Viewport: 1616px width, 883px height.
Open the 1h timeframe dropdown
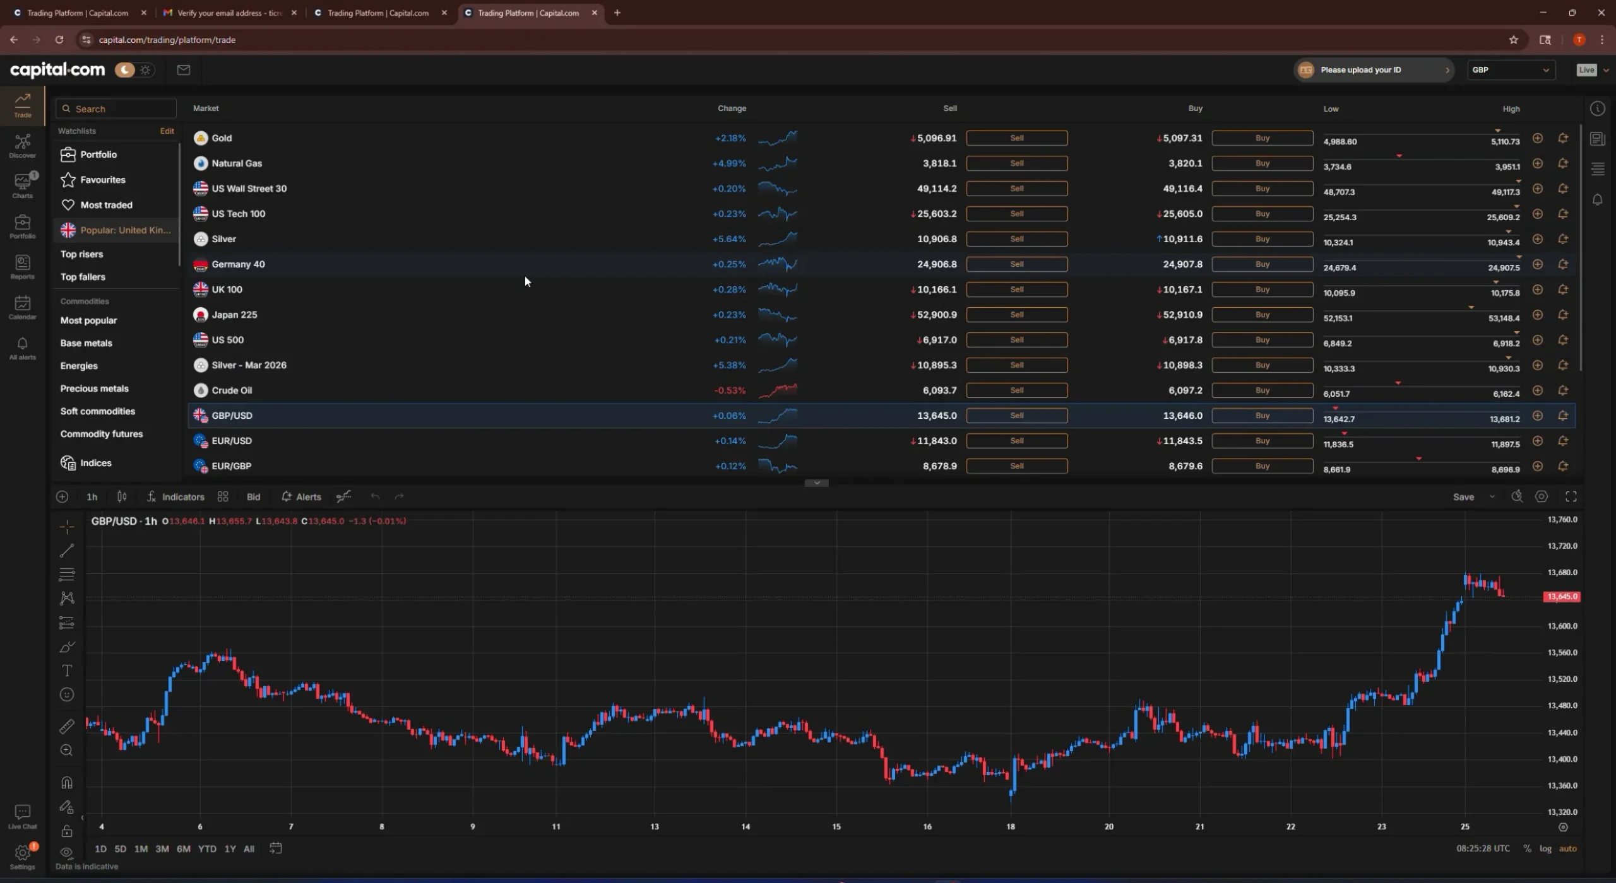click(x=92, y=497)
